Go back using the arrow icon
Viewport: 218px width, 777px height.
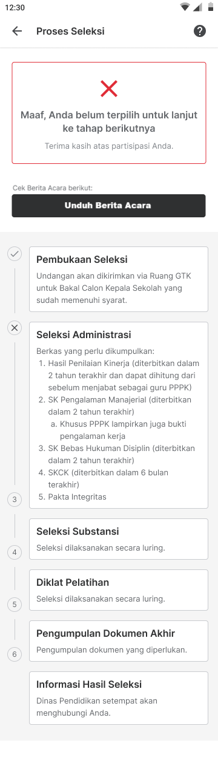17,31
